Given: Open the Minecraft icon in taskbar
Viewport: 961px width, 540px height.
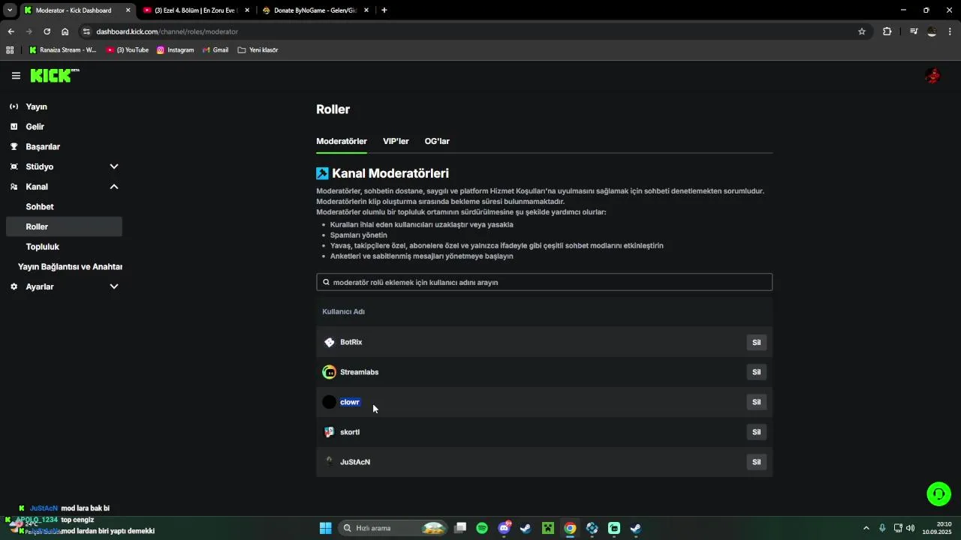Looking at the screenshot, I should [548, 528].
